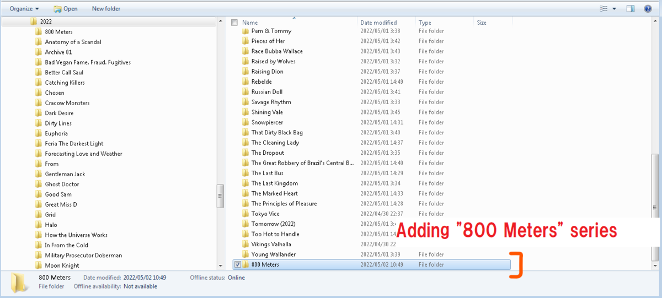Select Vikings Valhalla folder name
The height and width of the screenshot is (298, 662).
271,244
